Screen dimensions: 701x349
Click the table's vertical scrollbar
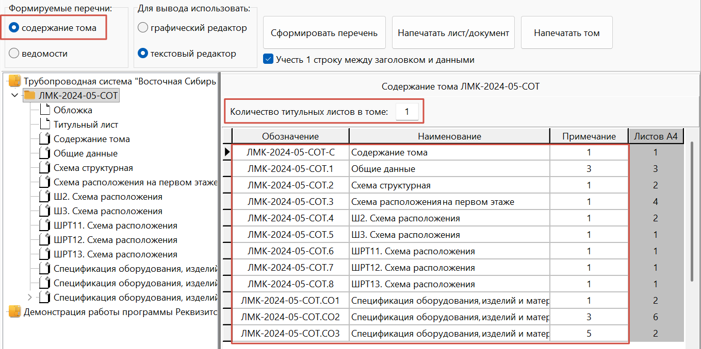[x=692, y=211]
